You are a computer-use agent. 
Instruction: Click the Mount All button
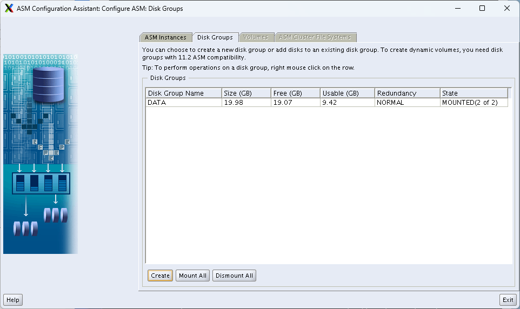[x=192, y=276]
